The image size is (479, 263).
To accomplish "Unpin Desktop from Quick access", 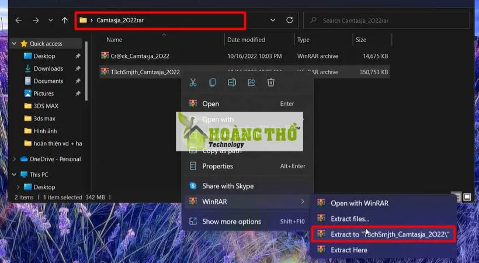I will pyautogui.click(x=78, y=56).
